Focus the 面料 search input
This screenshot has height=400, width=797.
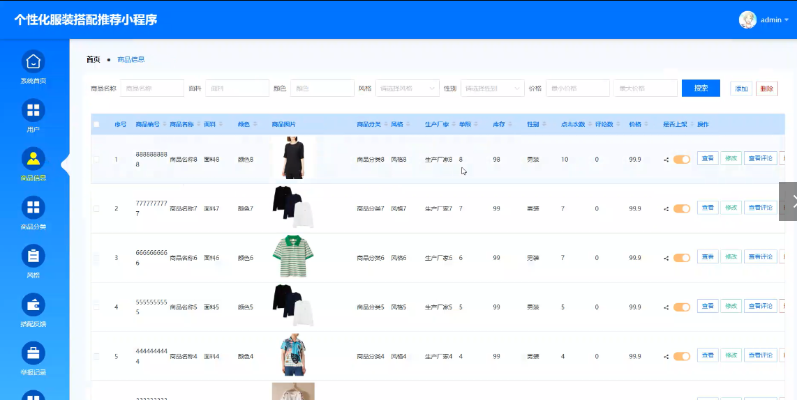(237, 89)
